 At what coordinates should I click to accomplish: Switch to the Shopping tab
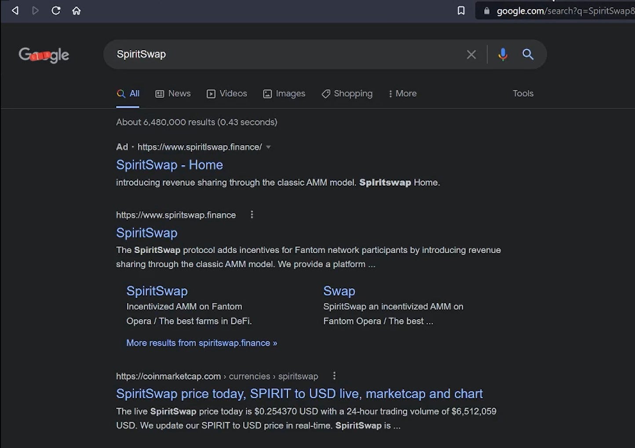(347, 94)
